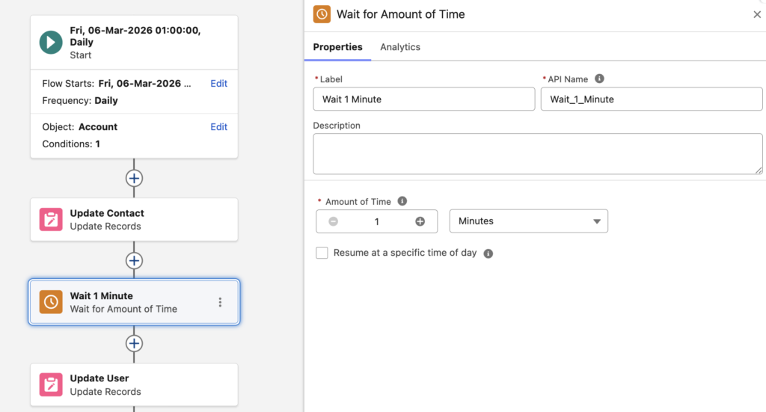Click the clock icon in the panel header
This screenshot has width=766, height=412.
322,14
